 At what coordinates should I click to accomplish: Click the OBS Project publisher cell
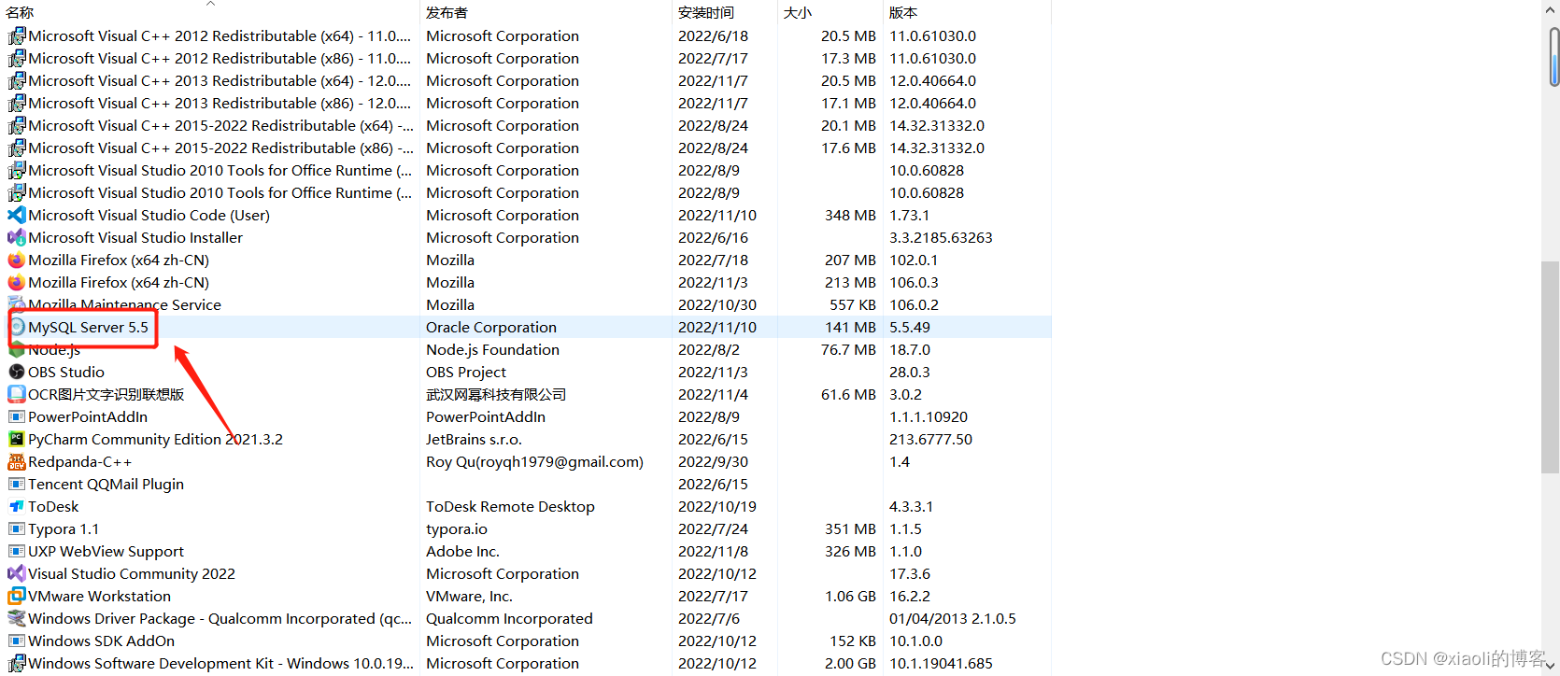point(466,373)
